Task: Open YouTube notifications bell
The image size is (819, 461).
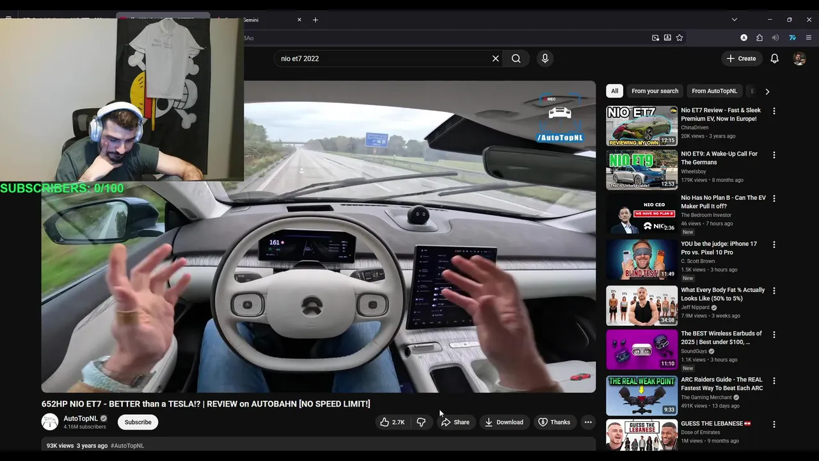Action: pos(774,58)
